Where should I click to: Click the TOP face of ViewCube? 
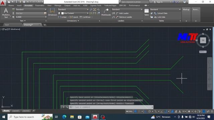(x=203, y=40)
